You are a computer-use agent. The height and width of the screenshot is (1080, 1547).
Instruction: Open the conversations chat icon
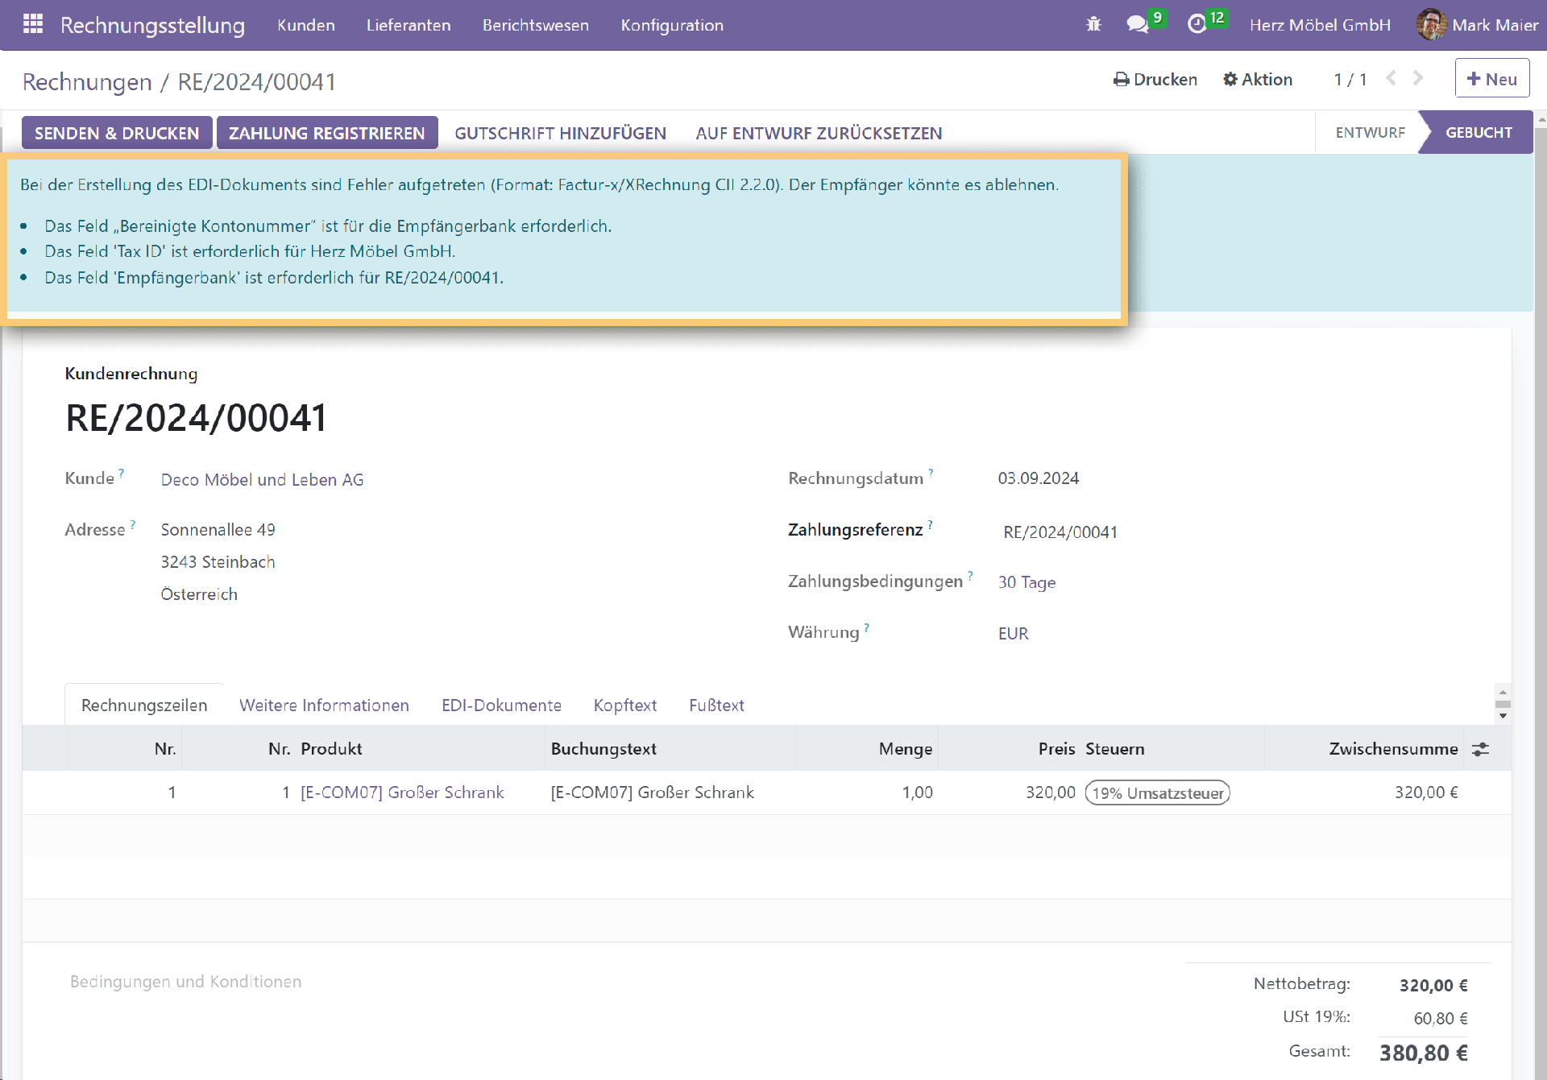coord(1137,24)
